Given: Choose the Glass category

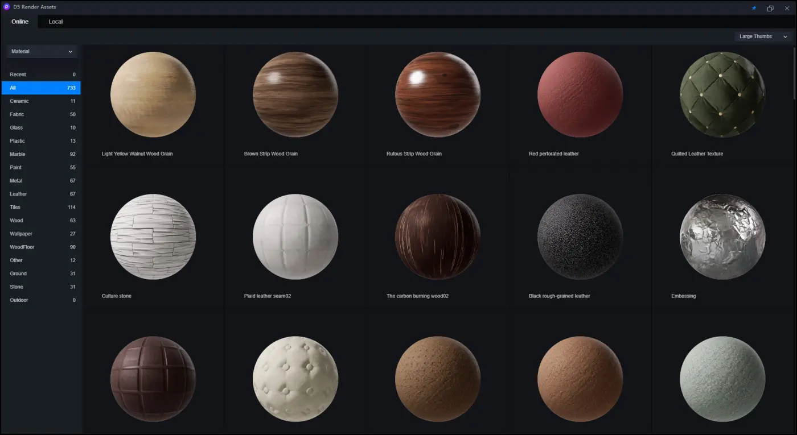Looking at the screenshot, I should (x=41, y=127).
